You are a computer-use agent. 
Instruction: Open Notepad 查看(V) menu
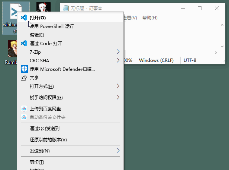[x=130, y=18]
